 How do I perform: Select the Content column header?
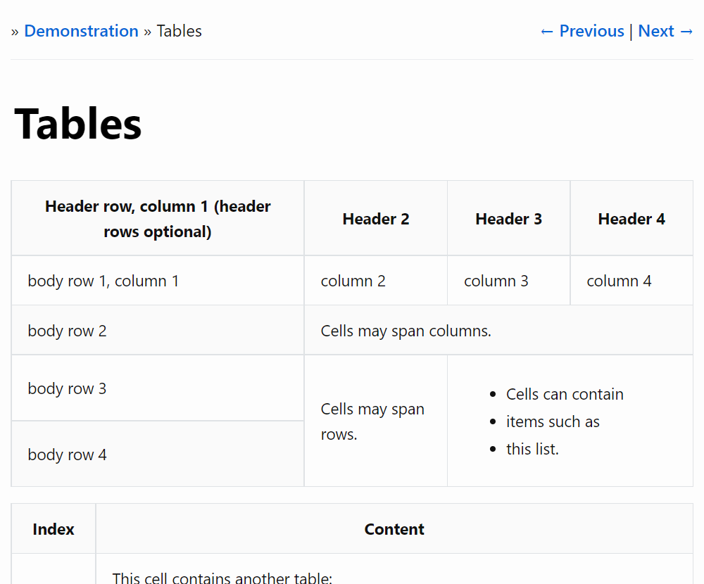pos(394,529)
